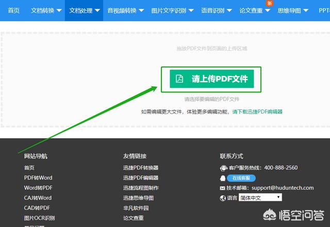
Task: Open the footer 论文查重 friendly link
Action: coord(133,218)
